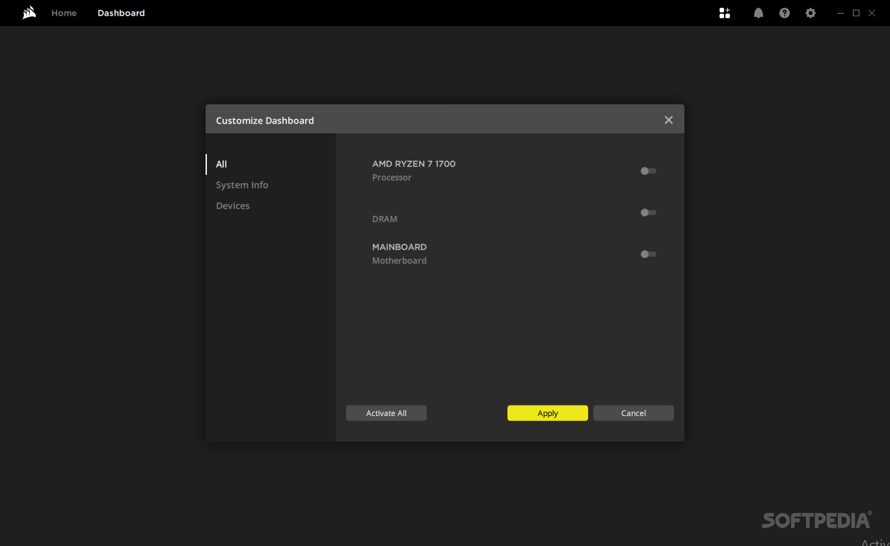Open notifications bell

(x=759, y=13)
